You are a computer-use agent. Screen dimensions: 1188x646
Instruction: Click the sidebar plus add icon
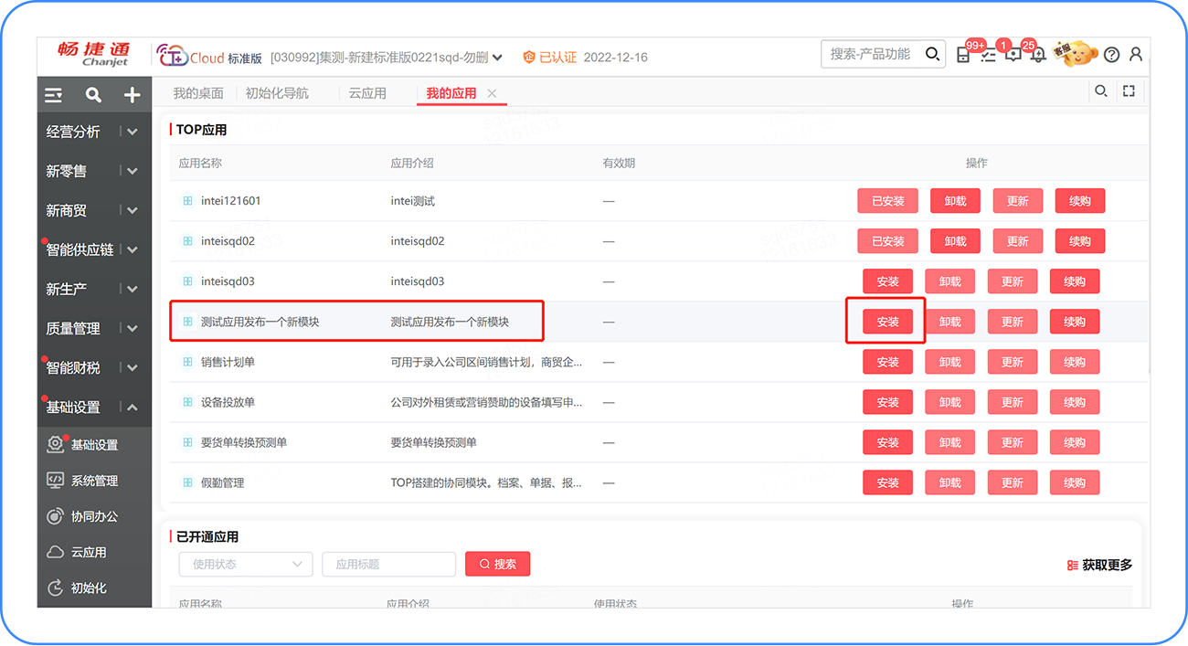(x=133, y=95)
